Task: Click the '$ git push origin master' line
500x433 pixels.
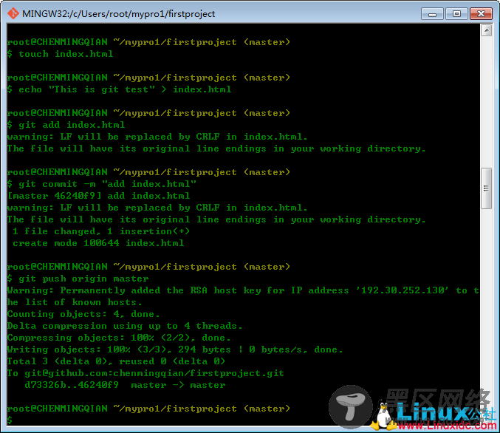Action: coord(78,279)
